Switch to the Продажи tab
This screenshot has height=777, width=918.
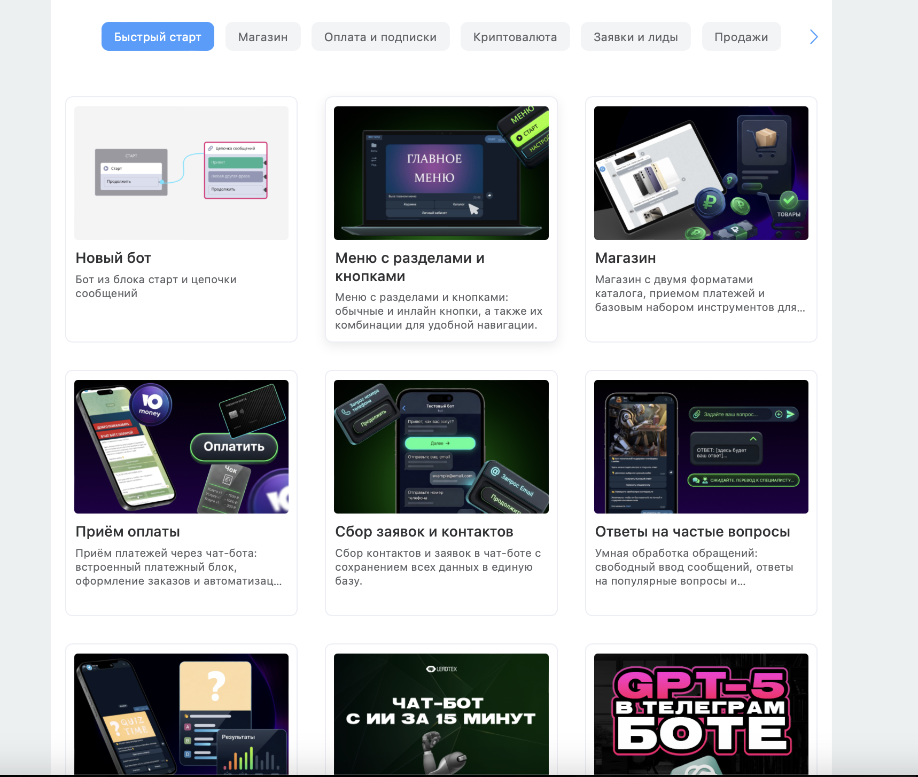[x=741, y=36]
